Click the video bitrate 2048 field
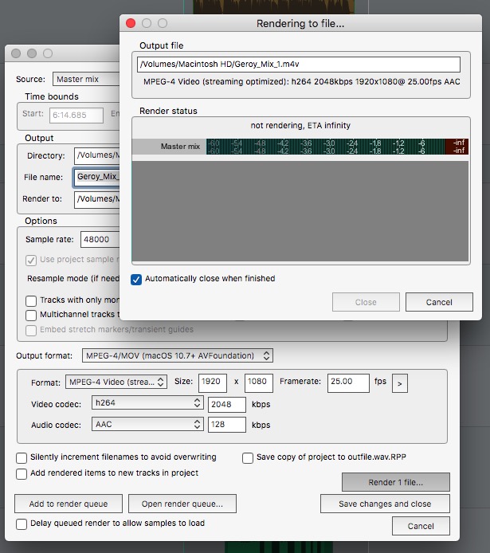This screenshot has width=490, height=553. click(x=226, y=405)
